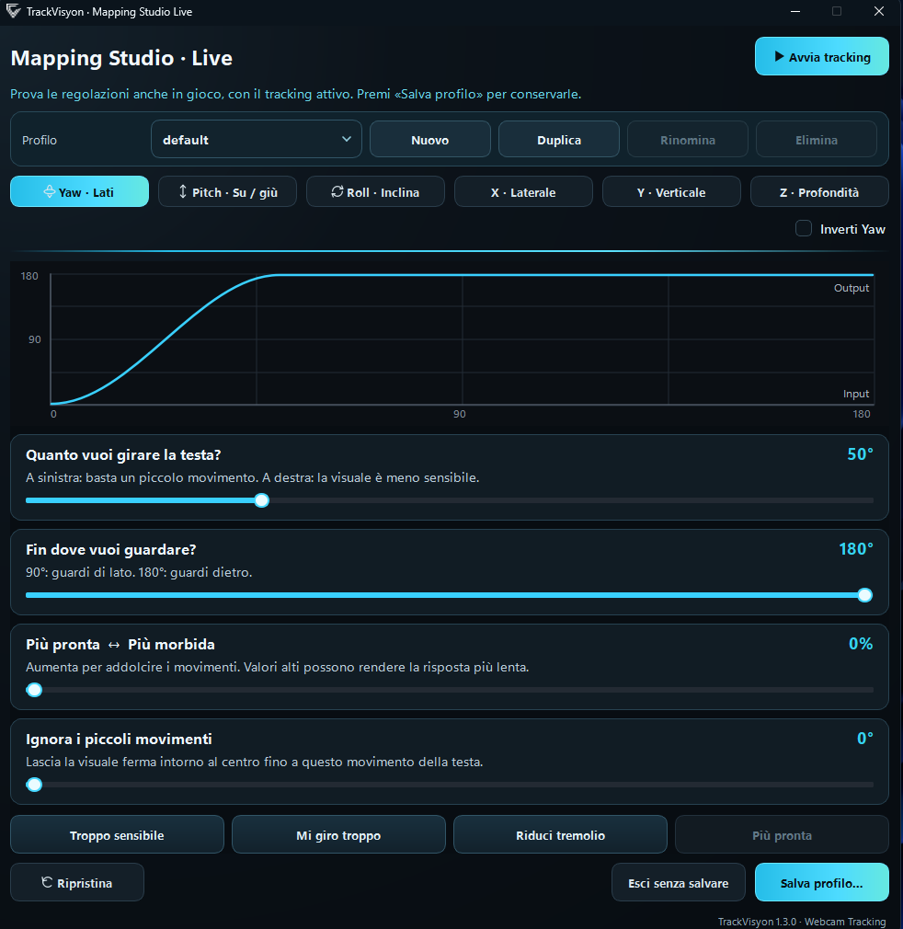Enable the Inverti Yaw checkbox
Viewport: 903px width, 929px height.
(x=803, y=229)
